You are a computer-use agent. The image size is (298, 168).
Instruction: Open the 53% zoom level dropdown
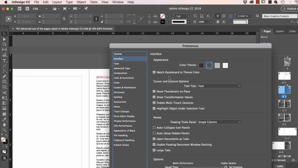pos(46,9)
